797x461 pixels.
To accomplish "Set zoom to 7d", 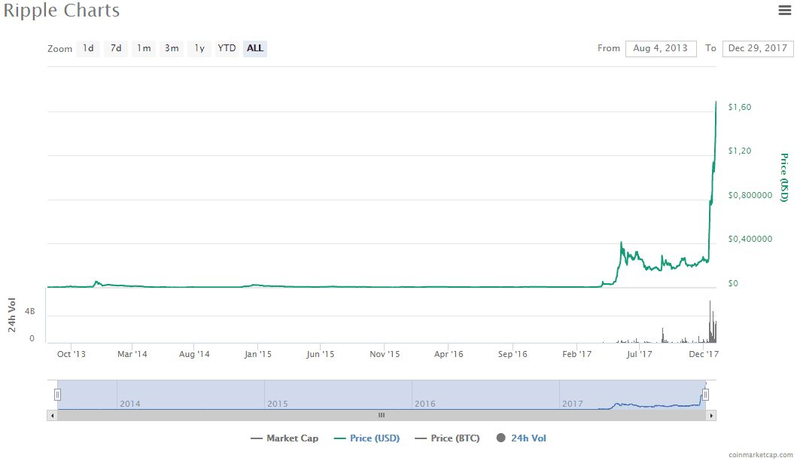I will (x=116, y=48).
